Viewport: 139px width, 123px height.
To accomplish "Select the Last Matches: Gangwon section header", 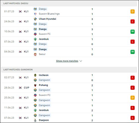I will (69, 70).
